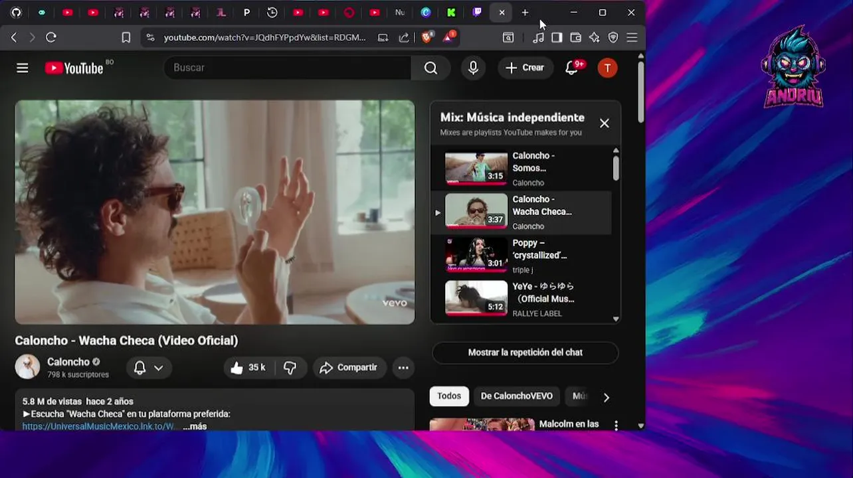Open the history clock tab
The image size is (853, 478).
click(272, 12)
